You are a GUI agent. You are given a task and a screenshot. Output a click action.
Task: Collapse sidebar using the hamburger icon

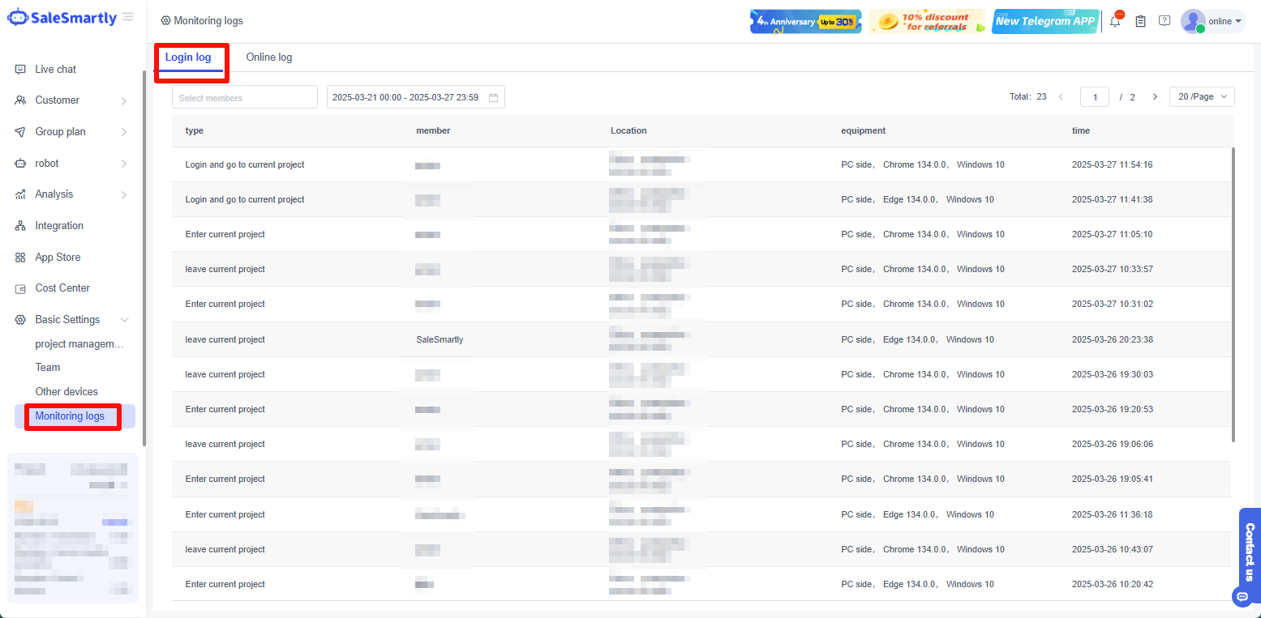[127, 17]
